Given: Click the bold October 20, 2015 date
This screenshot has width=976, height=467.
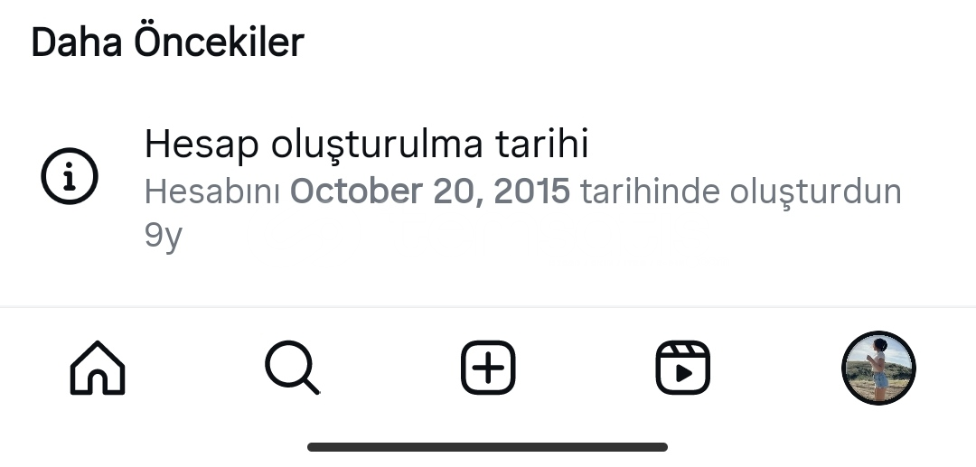Looking at the screenshot, I should click(x=430, y=191).
